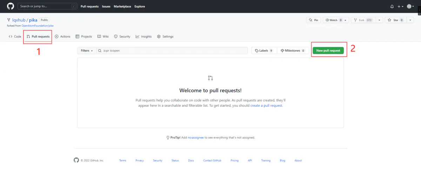The height and width of the screenshot is (175, 421).
Task: Open the lqxhub owner link
Action: [19, 20]
